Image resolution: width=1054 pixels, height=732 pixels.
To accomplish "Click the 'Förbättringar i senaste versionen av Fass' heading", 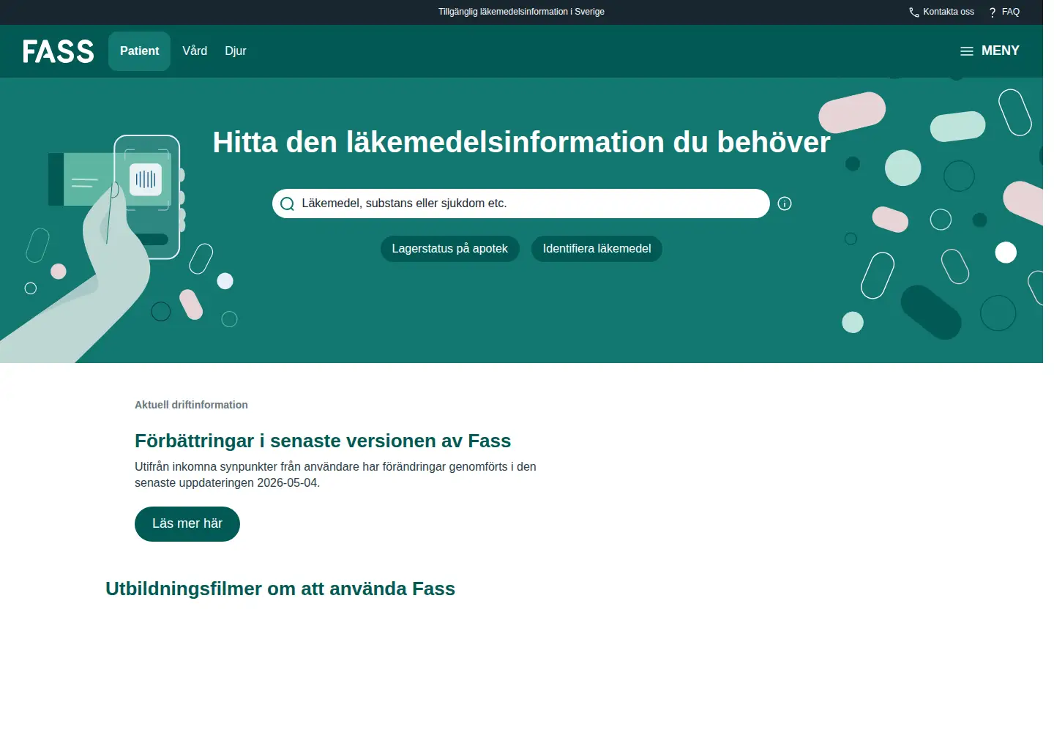I will 323,441.
